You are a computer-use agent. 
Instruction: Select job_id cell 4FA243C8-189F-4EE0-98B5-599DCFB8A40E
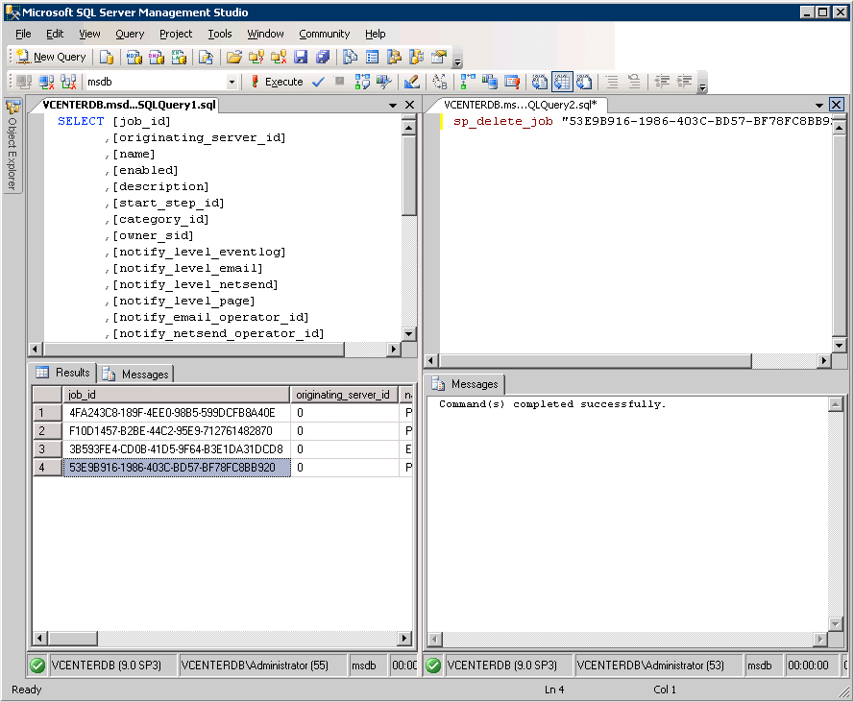click(x=177, y=413)
